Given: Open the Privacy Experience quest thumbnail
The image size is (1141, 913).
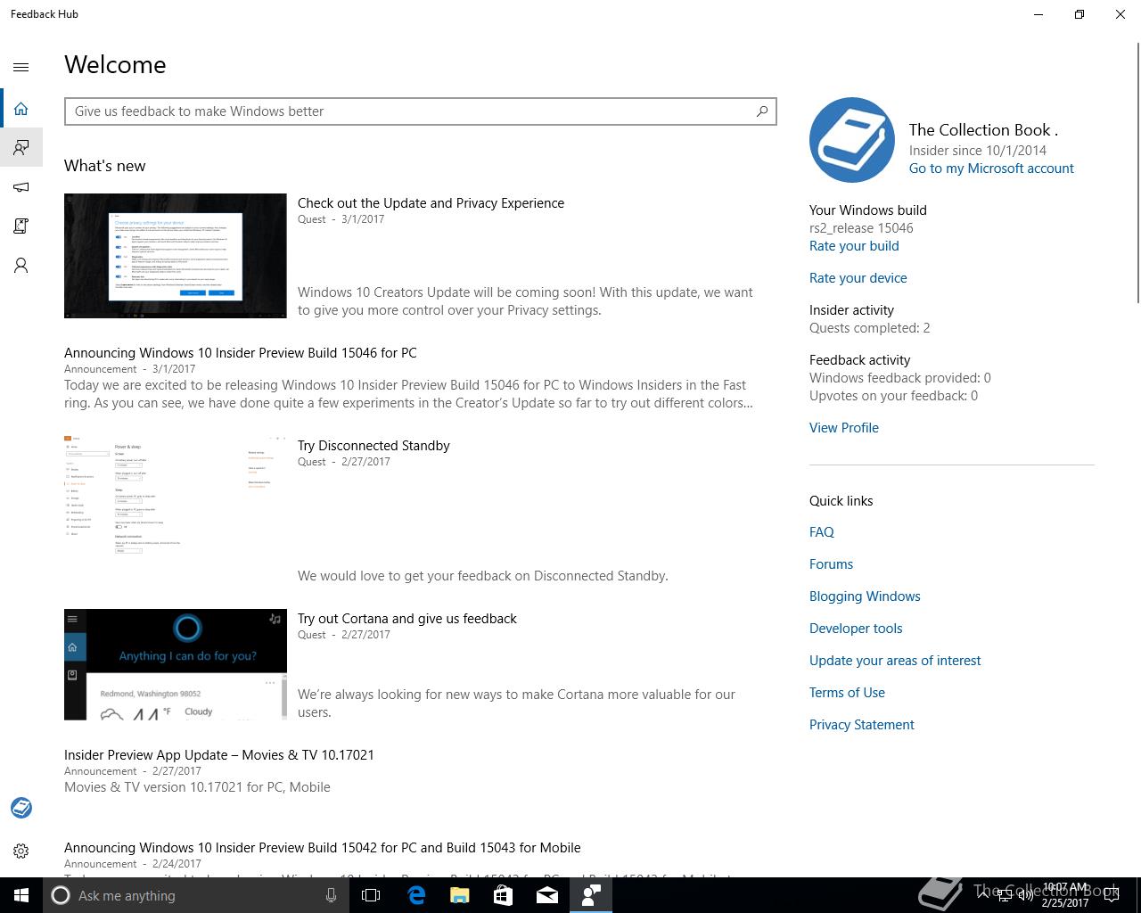Looking at the screenshot, I should tap(176, 256).
